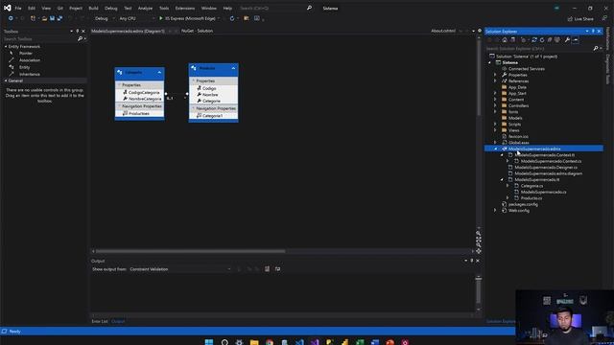Viewport: 614px width, 345px height.
Task: Open the Chrome icon in the taskbar
Action: [x=270, y=342]
